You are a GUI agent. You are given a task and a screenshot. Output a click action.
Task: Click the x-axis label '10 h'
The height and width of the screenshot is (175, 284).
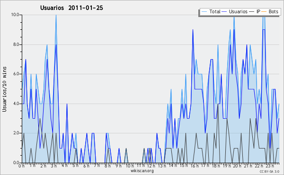pos(130,166)
